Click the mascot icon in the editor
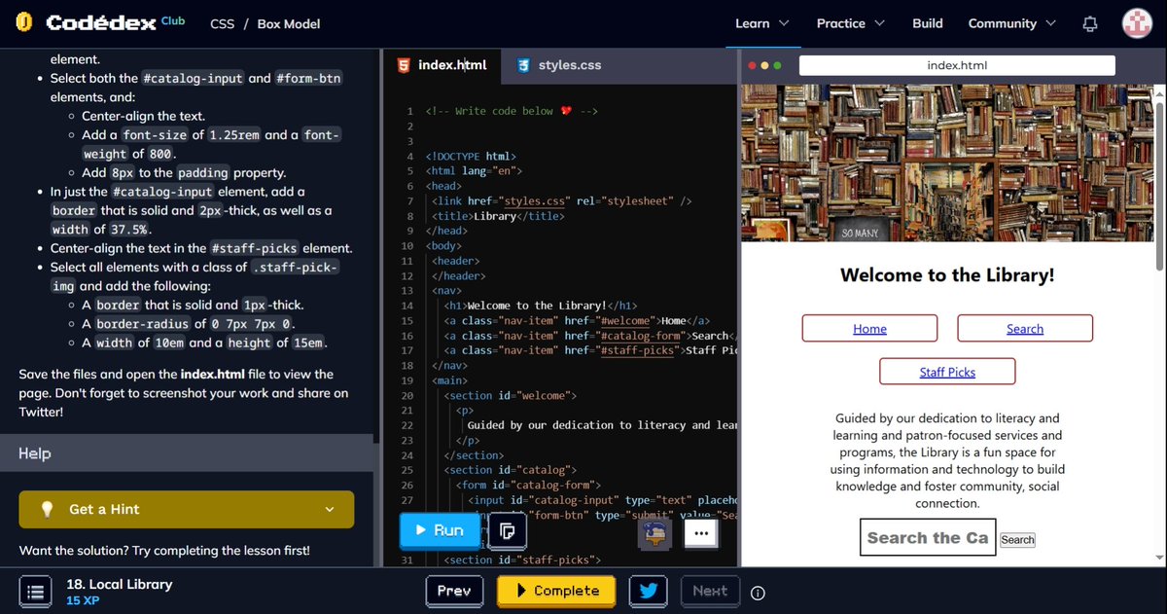The height and width of the screenshot is (614, 1167). tap(654, 533)
